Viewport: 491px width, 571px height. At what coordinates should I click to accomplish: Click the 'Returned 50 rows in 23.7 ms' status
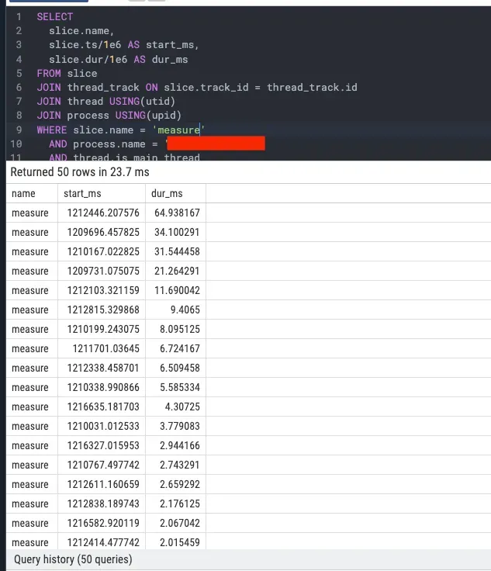pos(80,172)
